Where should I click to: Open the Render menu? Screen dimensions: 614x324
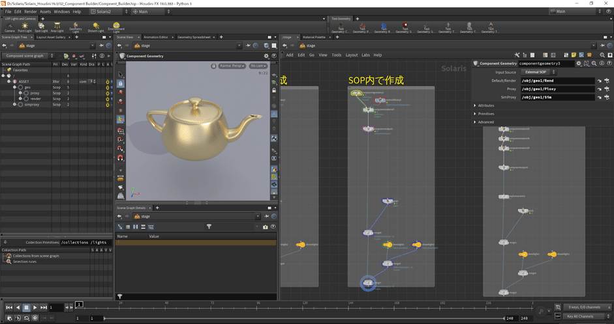[x=31, y=12]
